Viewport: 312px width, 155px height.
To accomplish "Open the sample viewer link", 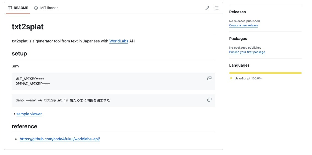I will (x=29, y=114).
